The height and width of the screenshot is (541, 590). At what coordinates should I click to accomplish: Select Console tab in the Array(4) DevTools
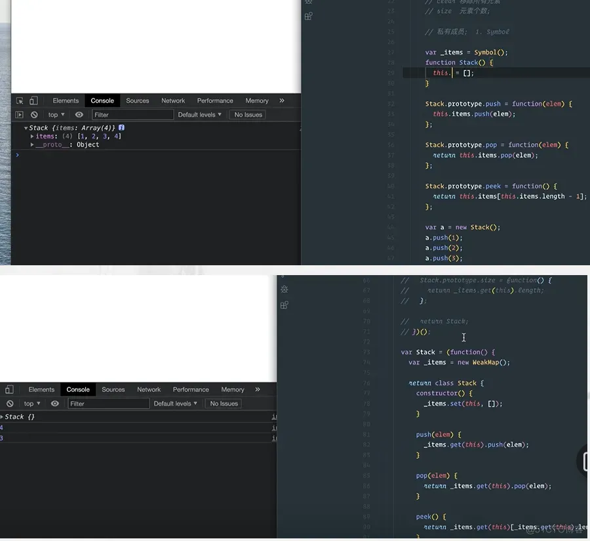(x=102, y=100)
